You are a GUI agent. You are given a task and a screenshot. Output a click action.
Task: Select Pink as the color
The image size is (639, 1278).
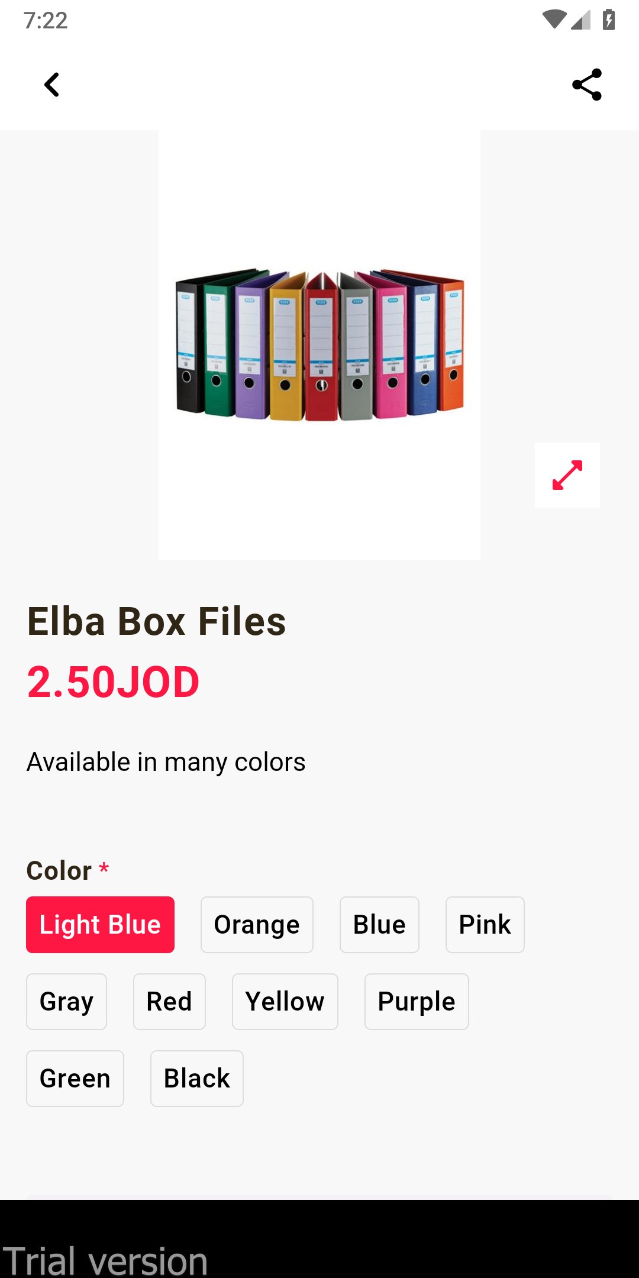[485, 925]
